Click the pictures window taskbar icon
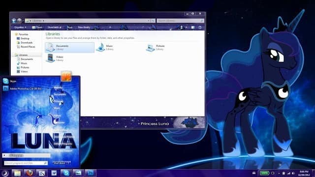 pyautogui.click(x=78, y=173)
